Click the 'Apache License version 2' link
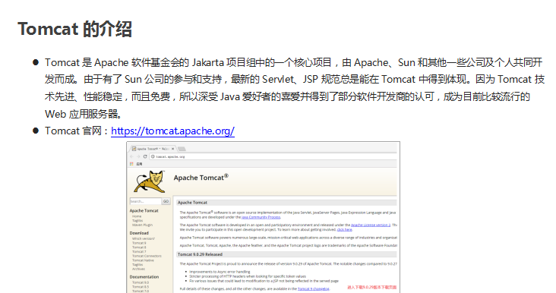Screen dimensions: 556x293 [371, 225]
